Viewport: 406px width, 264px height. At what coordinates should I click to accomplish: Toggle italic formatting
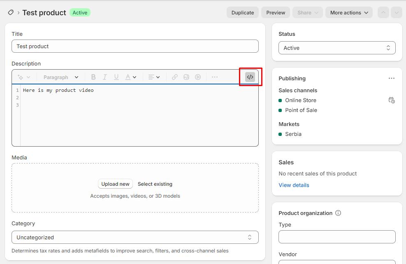(105, 77)
